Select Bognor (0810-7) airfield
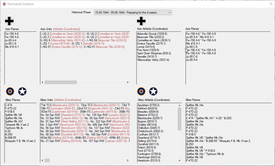Screen dimensions: 275x166 158,121
